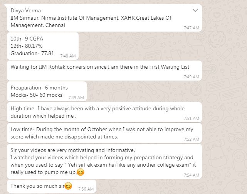The width and height of the screenshot is (247, 194).
Task: Select the IIM Rohtak waiting list message
Action: coord(104,71)
